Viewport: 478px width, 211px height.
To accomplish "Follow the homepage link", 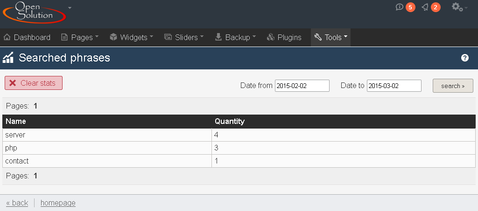I will [x=58, y=203].
